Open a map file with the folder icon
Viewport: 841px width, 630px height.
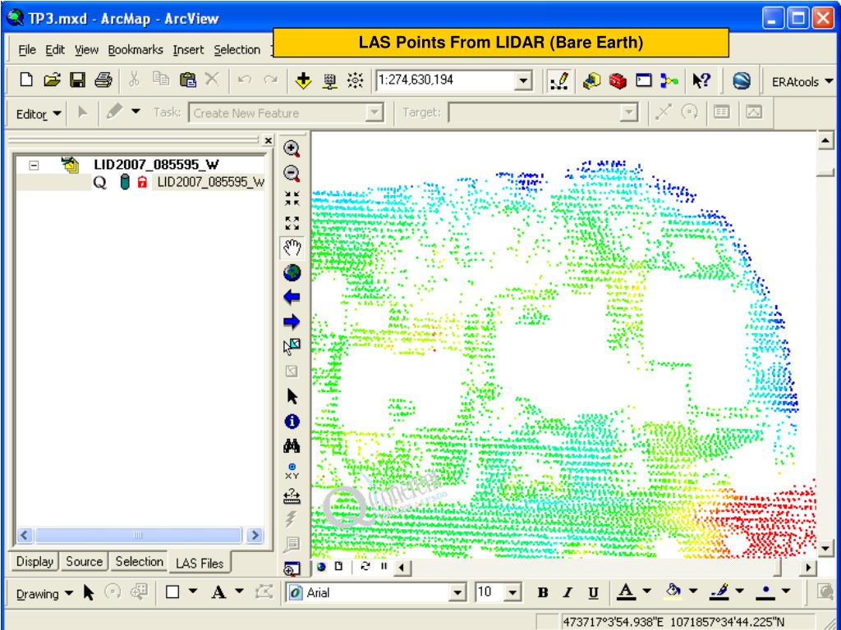click(52, 80)
